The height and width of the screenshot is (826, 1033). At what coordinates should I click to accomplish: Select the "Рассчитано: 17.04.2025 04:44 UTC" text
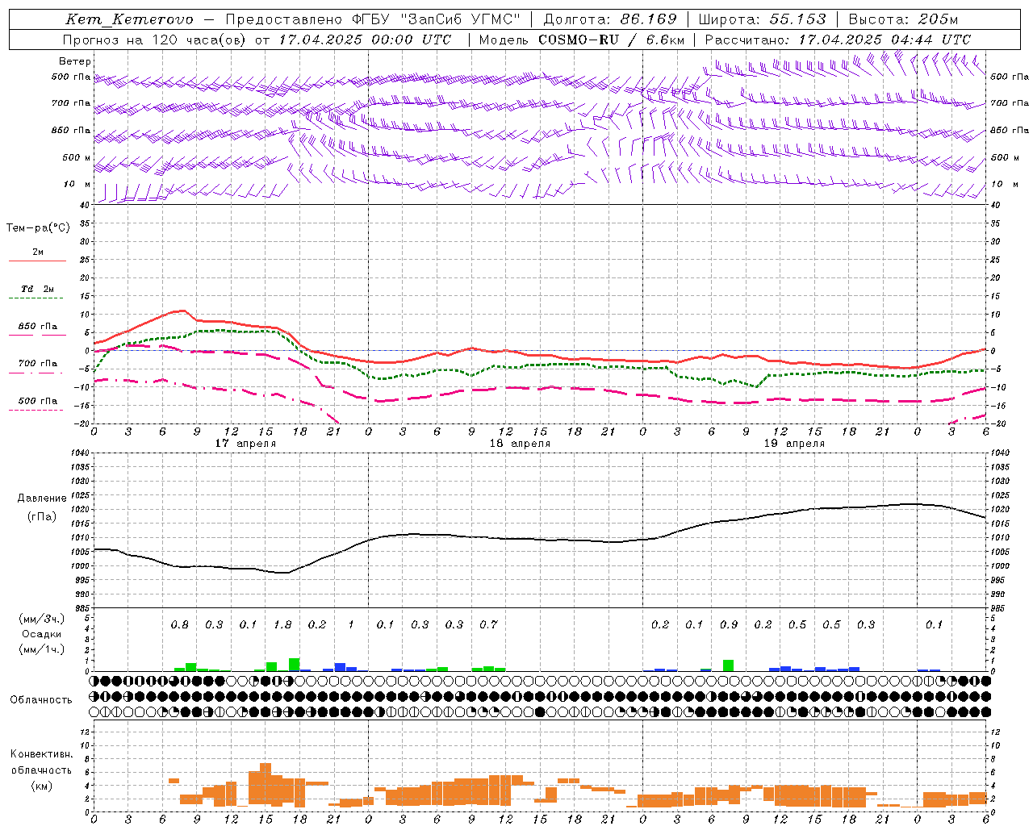[x=838, y=40]
